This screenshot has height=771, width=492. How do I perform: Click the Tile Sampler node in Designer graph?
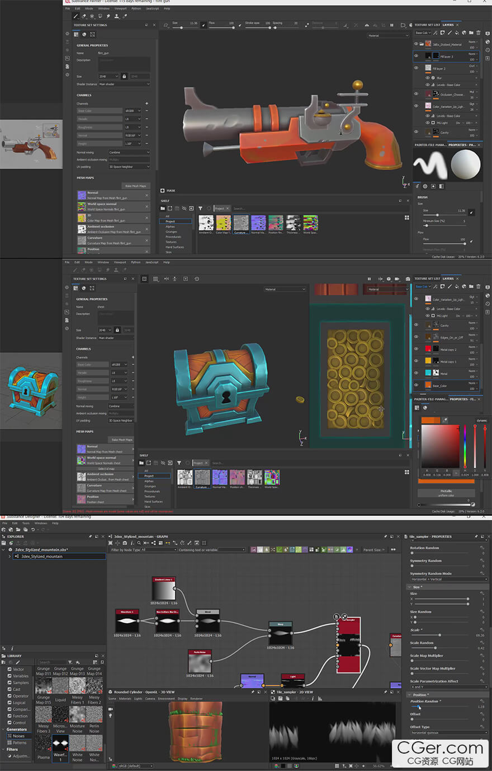pos(348,644)
